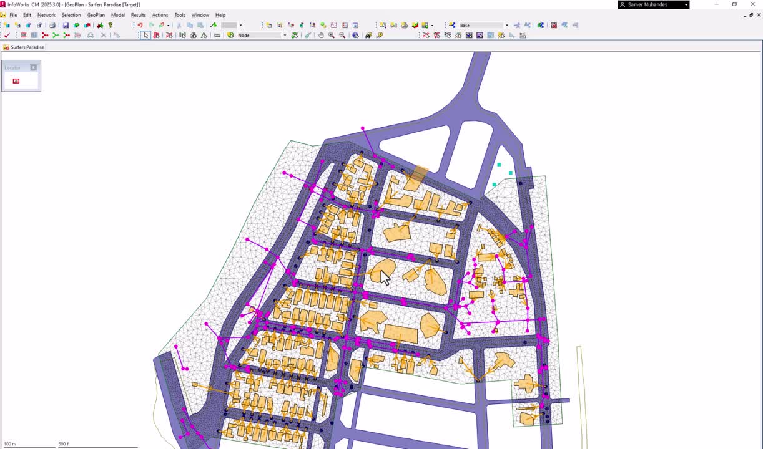This screenshot has height=449, width=763.
Task: Open the Tools menu
Action: pos(180,15)
